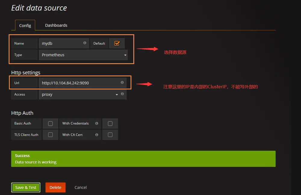Enable the Basic Auth checkbox
Viewport: 301px width, 195px height.
click(50, 123)
